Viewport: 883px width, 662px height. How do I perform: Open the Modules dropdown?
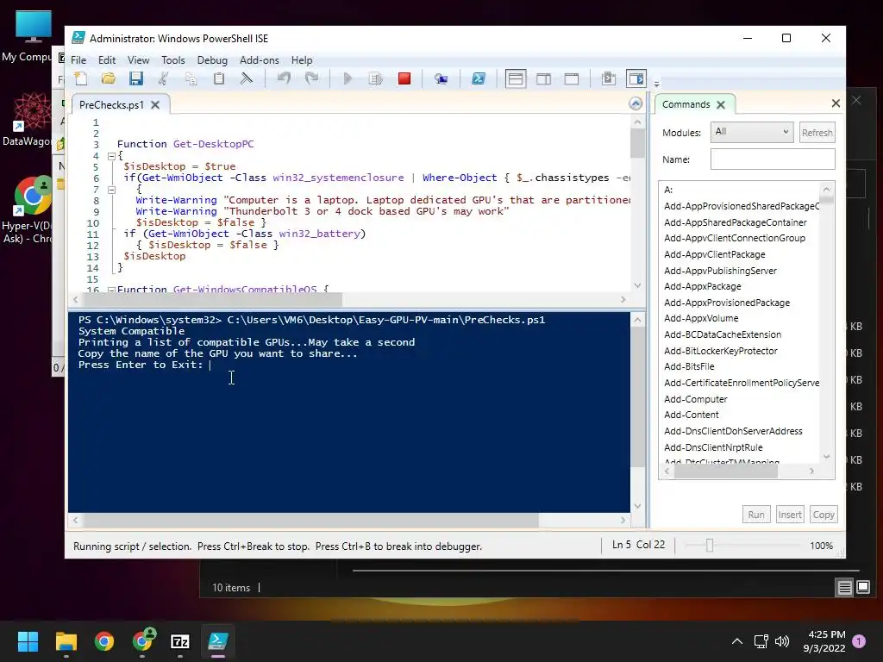[x=752, y=132]
